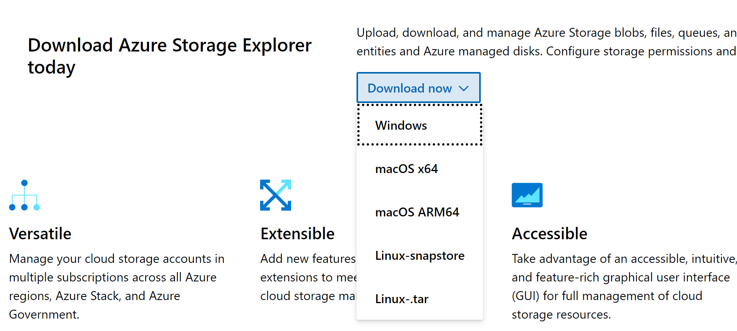Click the Add new features description text
The width and height of the screenshot is (737, 331).
point(308,277)
